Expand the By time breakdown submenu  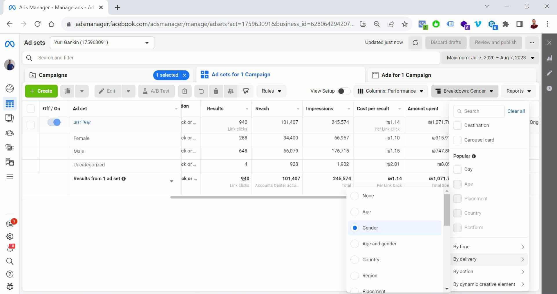click(x=489, y=247)
